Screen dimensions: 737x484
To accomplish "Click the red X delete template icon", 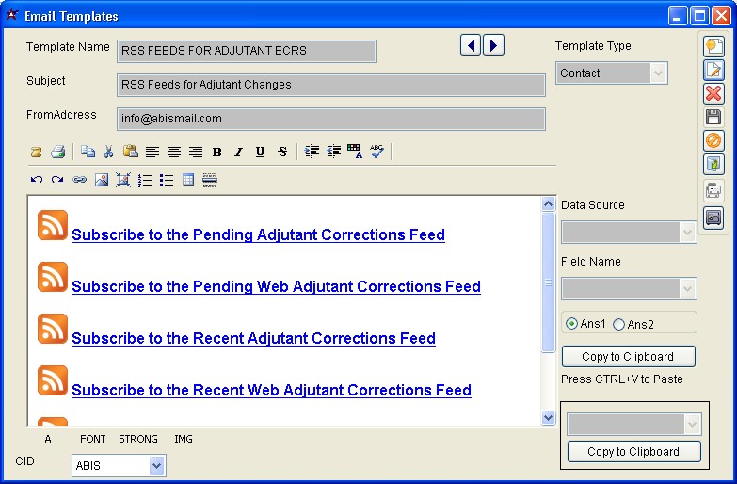I will [x=713, y=93].
